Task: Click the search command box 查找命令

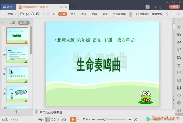Action: coord(149,14)
